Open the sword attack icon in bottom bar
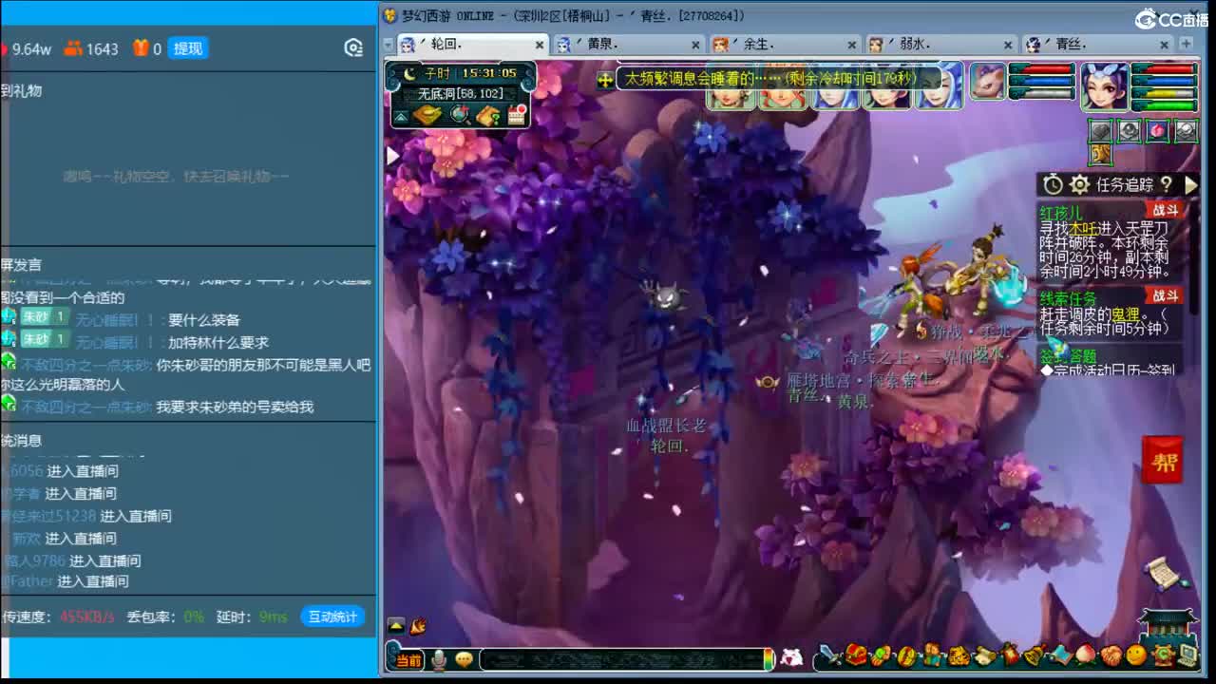 [830, 655]
